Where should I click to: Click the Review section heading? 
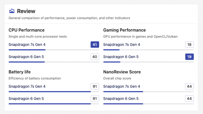coord(26,11)
